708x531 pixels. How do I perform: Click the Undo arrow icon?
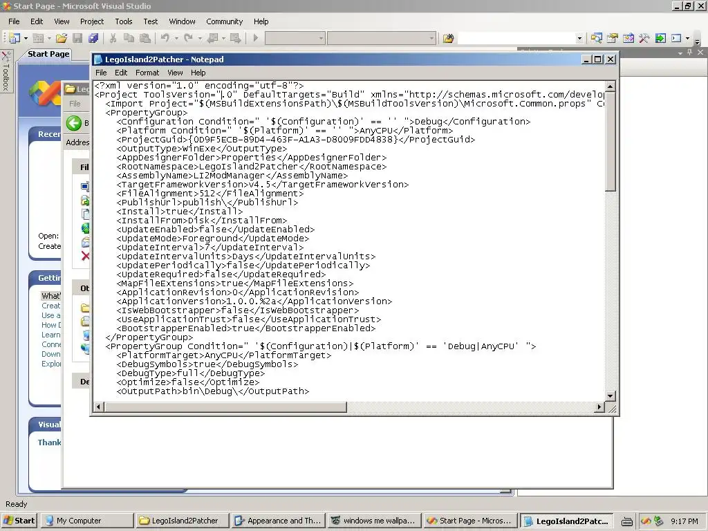[x=165, y=39]
